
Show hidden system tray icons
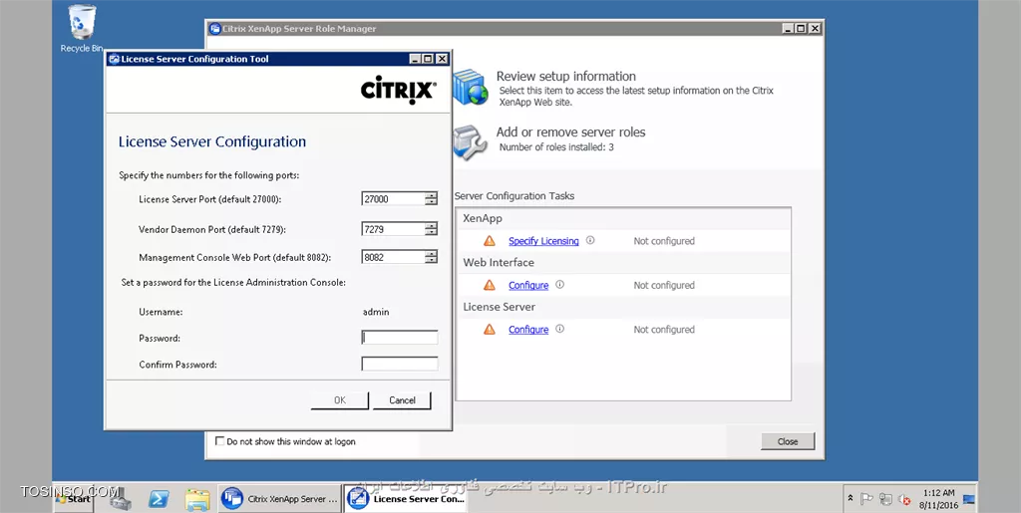point(851,499)
